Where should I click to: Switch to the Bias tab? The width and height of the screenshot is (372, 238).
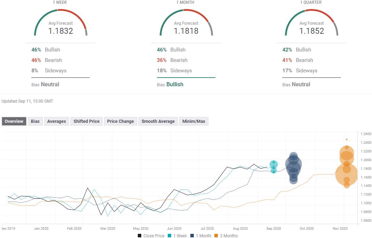pos(35,121)
